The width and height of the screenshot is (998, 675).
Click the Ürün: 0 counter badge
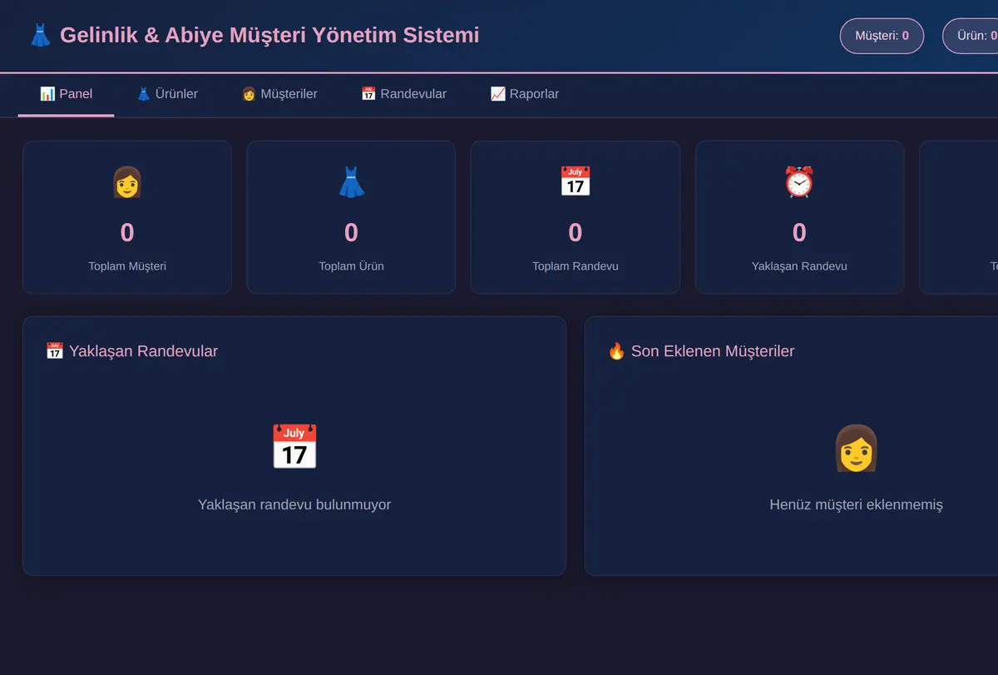click(971, 36)
